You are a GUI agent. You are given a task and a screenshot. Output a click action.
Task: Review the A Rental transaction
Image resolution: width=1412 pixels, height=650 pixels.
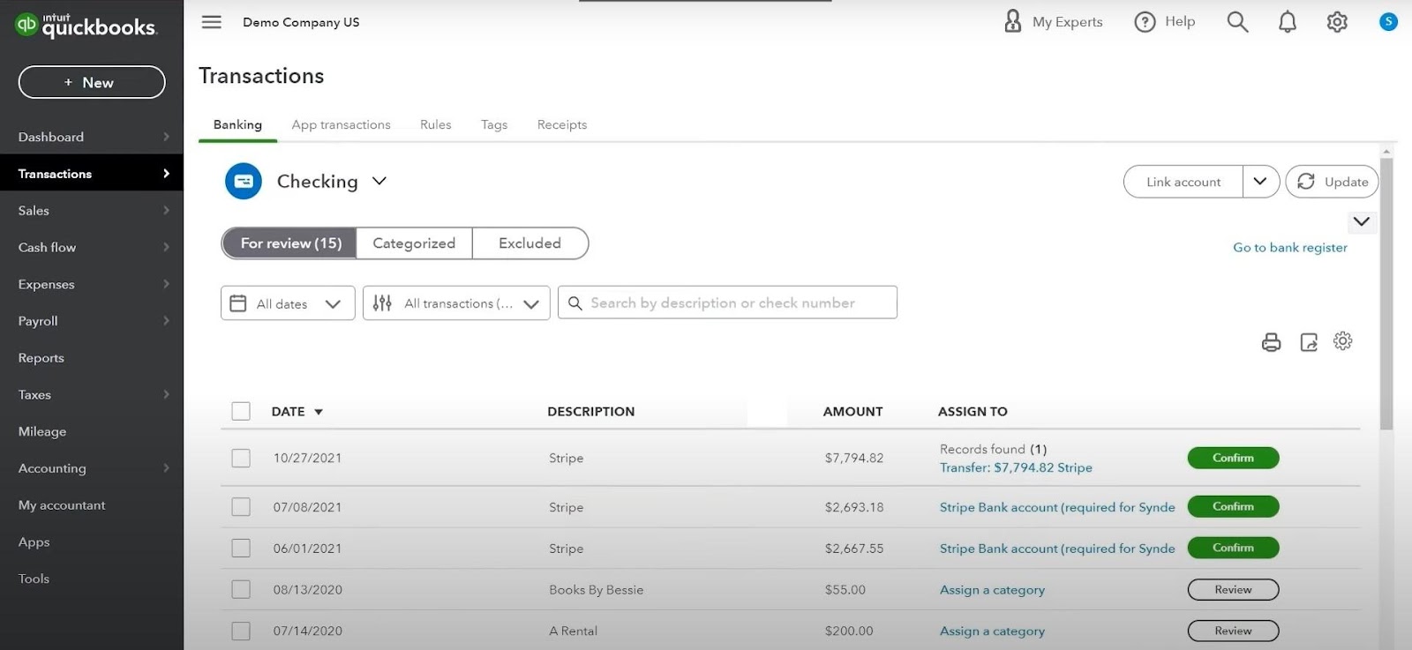point(1233,631)
